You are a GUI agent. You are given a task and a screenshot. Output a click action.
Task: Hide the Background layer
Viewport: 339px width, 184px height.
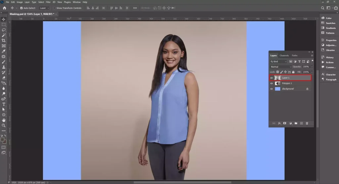(271, 89)
